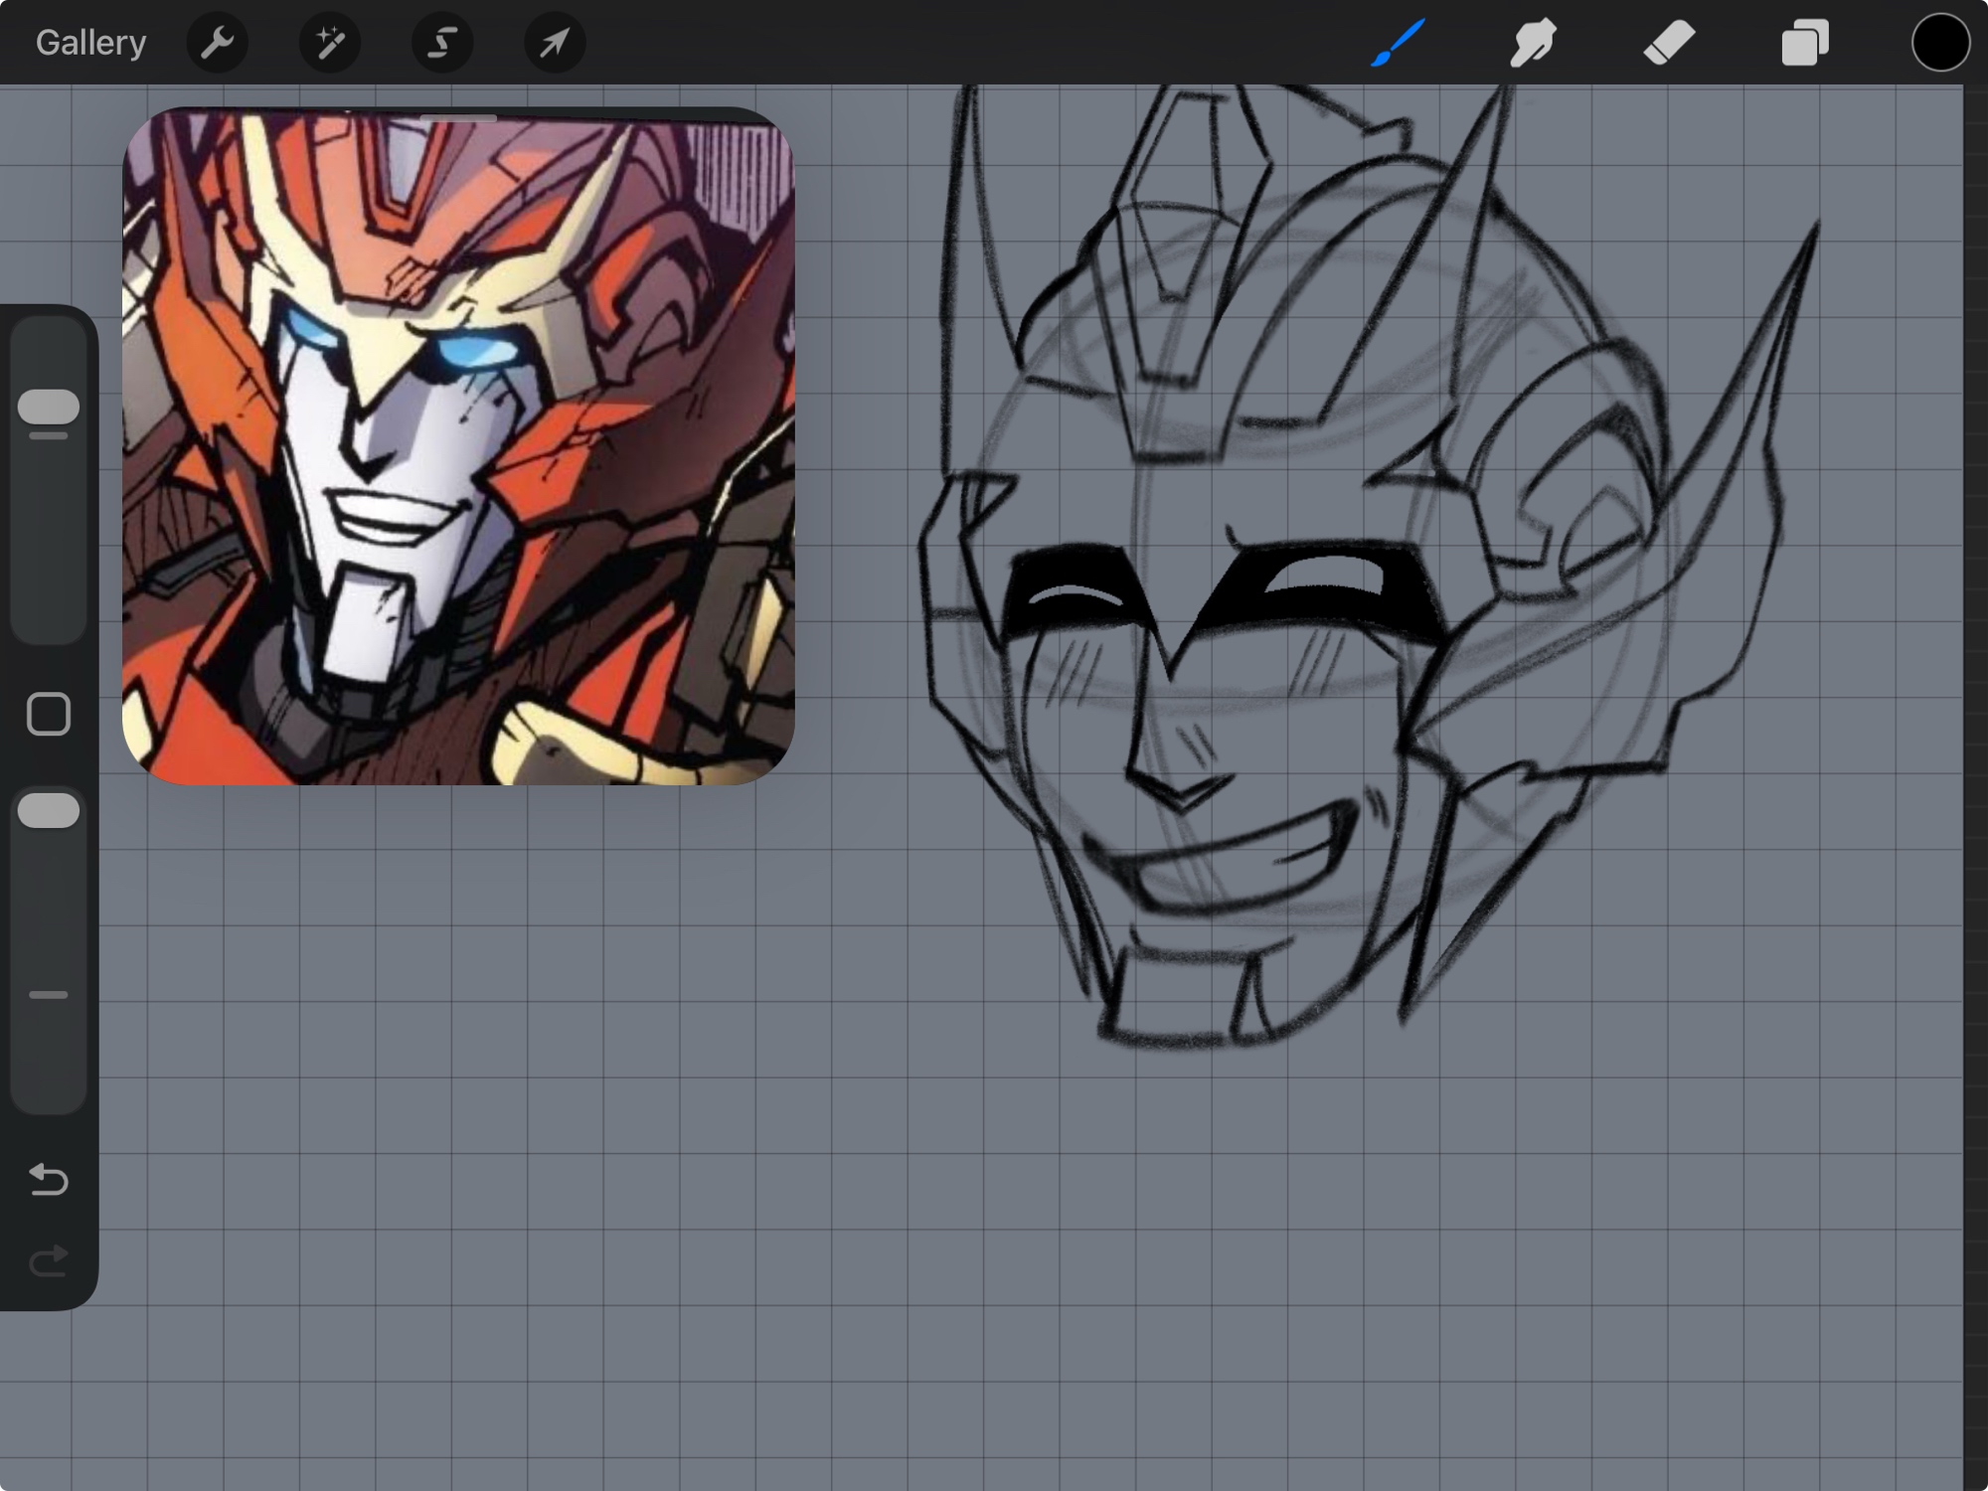Tap the square Modify button on sidebar

tap(48, 714)
